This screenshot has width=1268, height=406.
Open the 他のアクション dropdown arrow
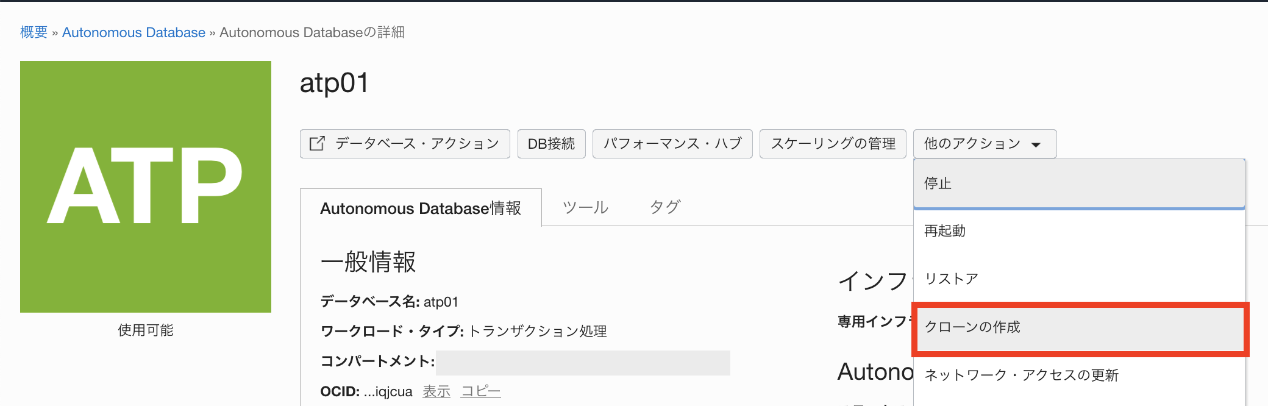tap(1035, 144)
